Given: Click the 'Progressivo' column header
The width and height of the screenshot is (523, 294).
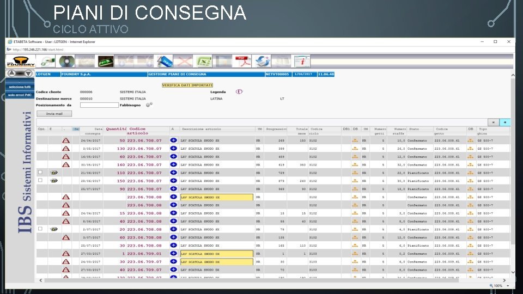Looking at the screenshot, I should pos(276,129).
